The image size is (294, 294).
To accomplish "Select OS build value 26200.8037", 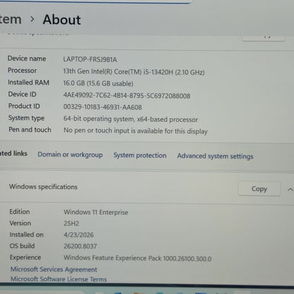I will pos(81,246).
